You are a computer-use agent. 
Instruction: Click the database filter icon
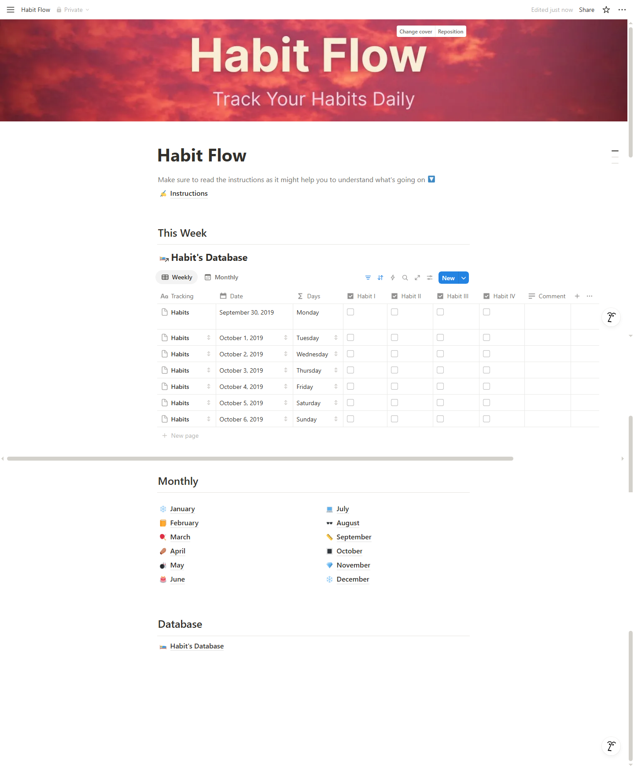pos(368,278)
